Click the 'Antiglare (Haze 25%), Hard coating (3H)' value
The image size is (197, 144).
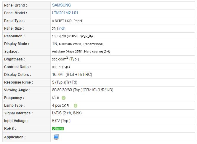point(81,52)
